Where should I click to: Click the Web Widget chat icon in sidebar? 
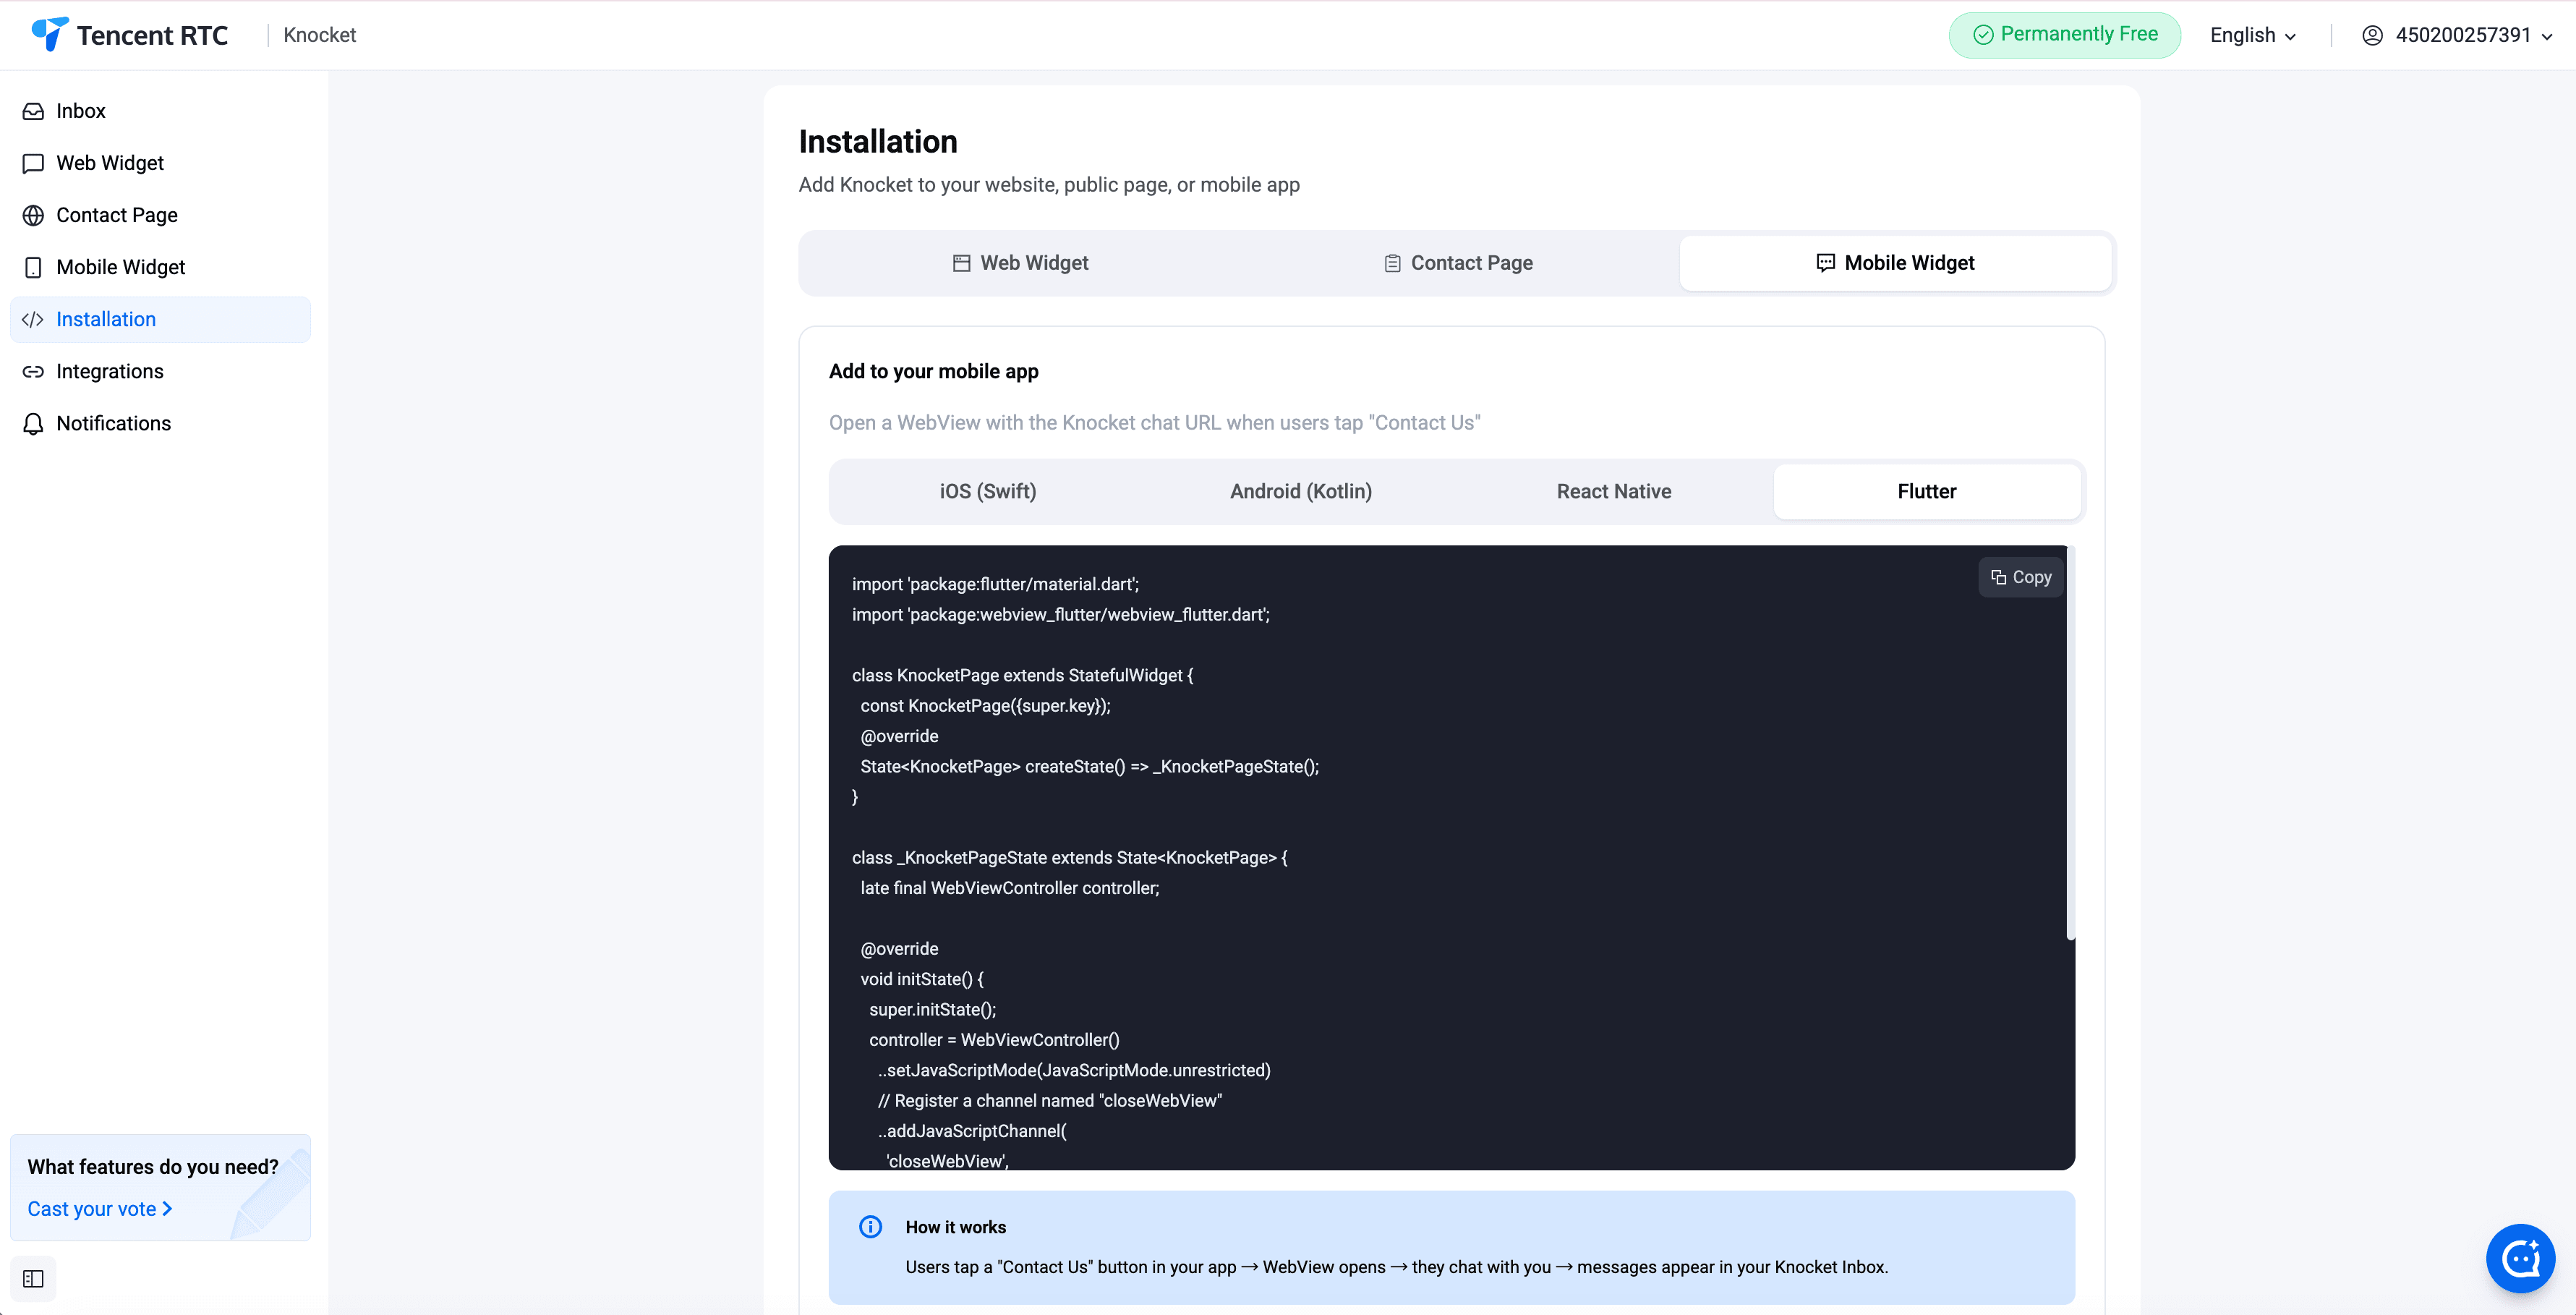[33, 163]
